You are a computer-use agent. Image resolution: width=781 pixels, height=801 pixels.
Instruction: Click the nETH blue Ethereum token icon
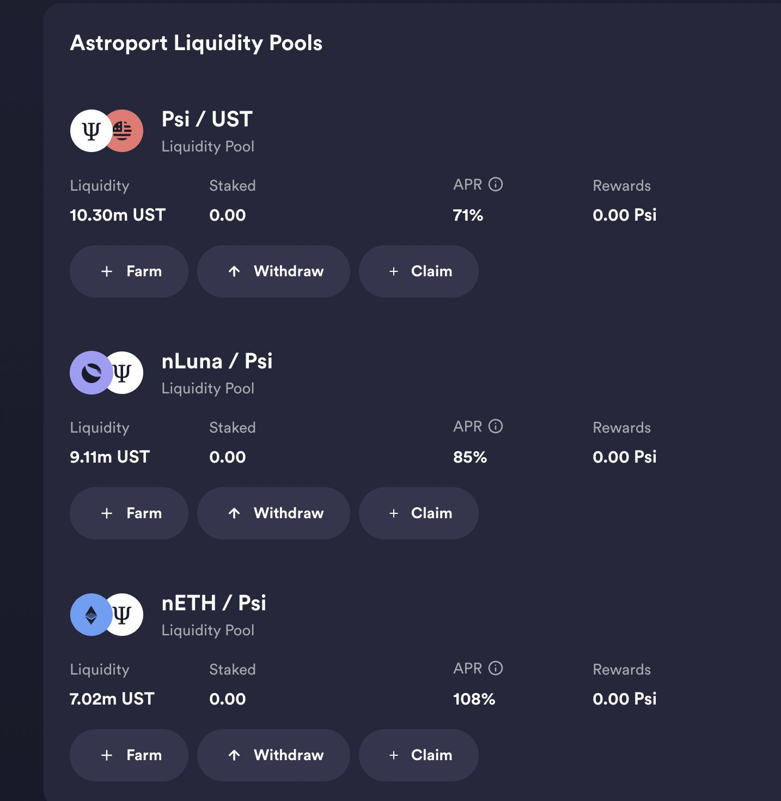tap(90, 615)
